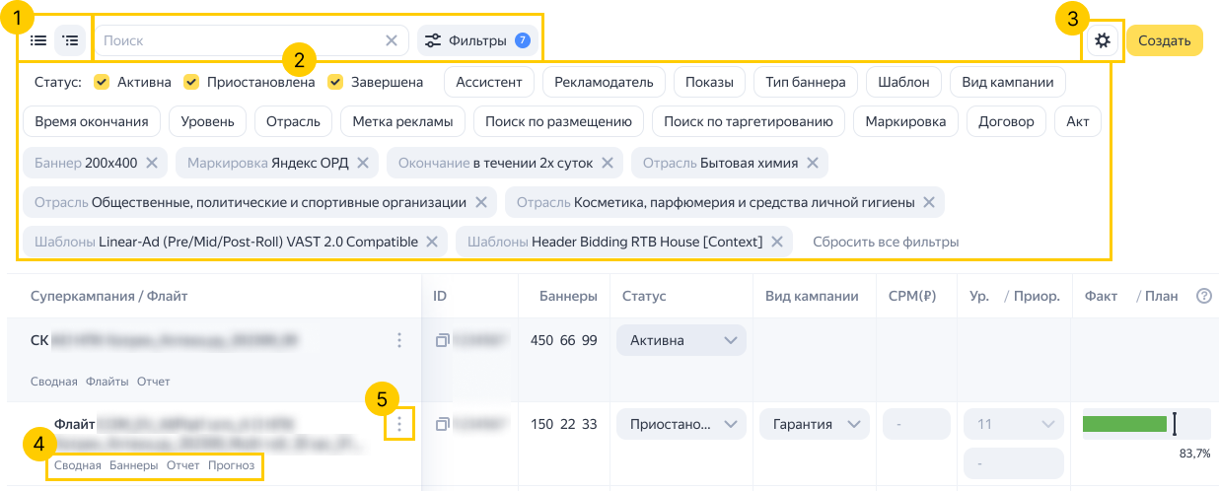Click the help icon beside План column
Screen dimensions: 1219x491
tap(1203, 296)
